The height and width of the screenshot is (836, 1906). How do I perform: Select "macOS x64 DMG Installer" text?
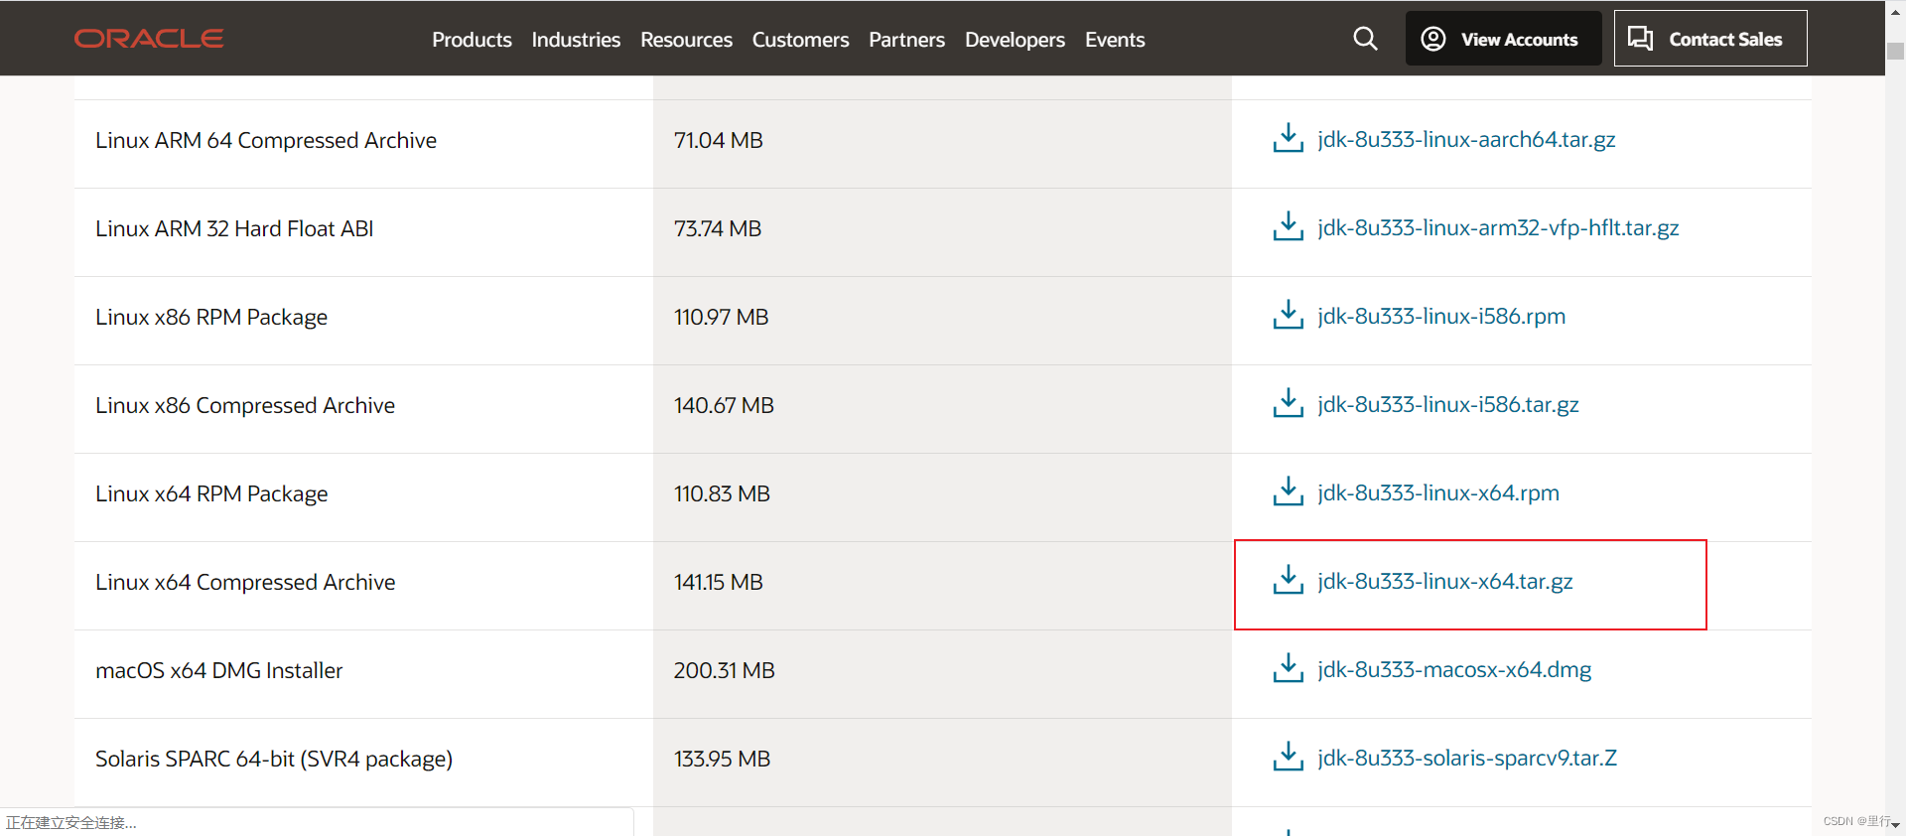(219, 671)
